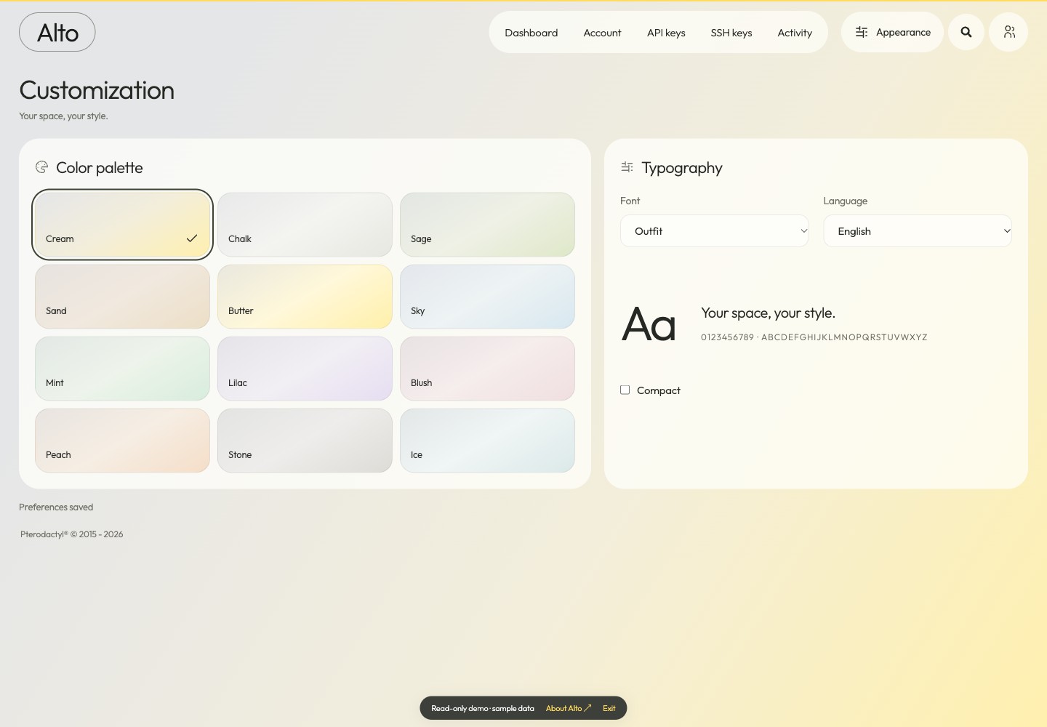1047x727 pixels.
Task: Click the 'Customization' page heading
Action: coord(97,90)
